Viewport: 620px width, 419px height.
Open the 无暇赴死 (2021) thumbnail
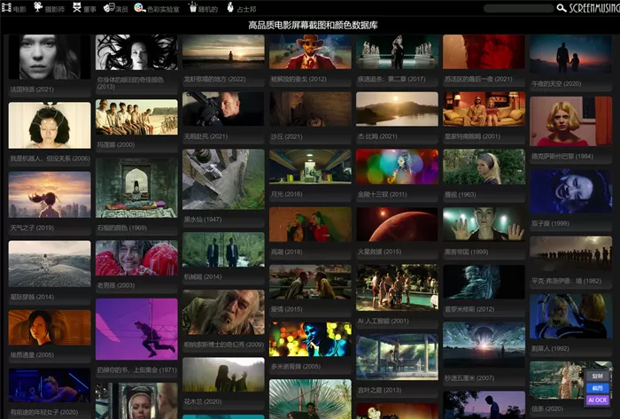[x=223, y=109]
